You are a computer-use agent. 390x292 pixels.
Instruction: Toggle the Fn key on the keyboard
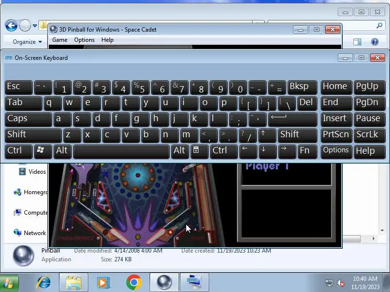[x=308, y=151]
